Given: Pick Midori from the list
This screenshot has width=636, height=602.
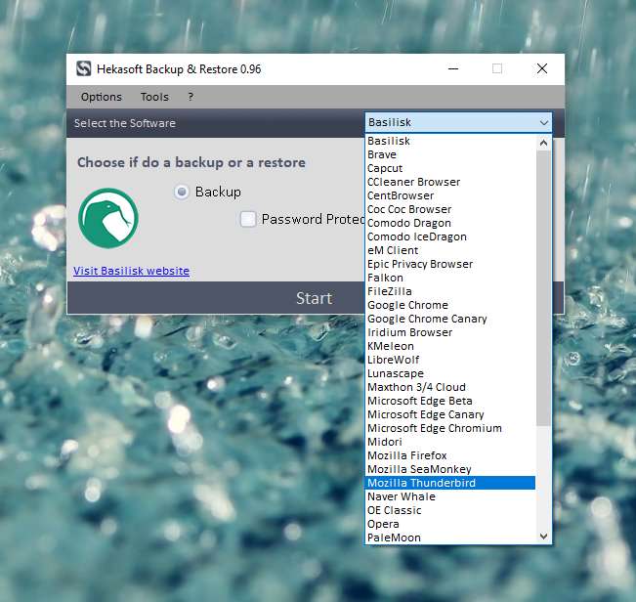Looking at the screenshot, I should [x=450, y=442].
